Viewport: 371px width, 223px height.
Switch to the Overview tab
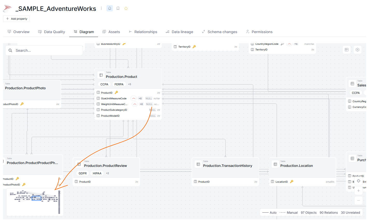point(18,32)
